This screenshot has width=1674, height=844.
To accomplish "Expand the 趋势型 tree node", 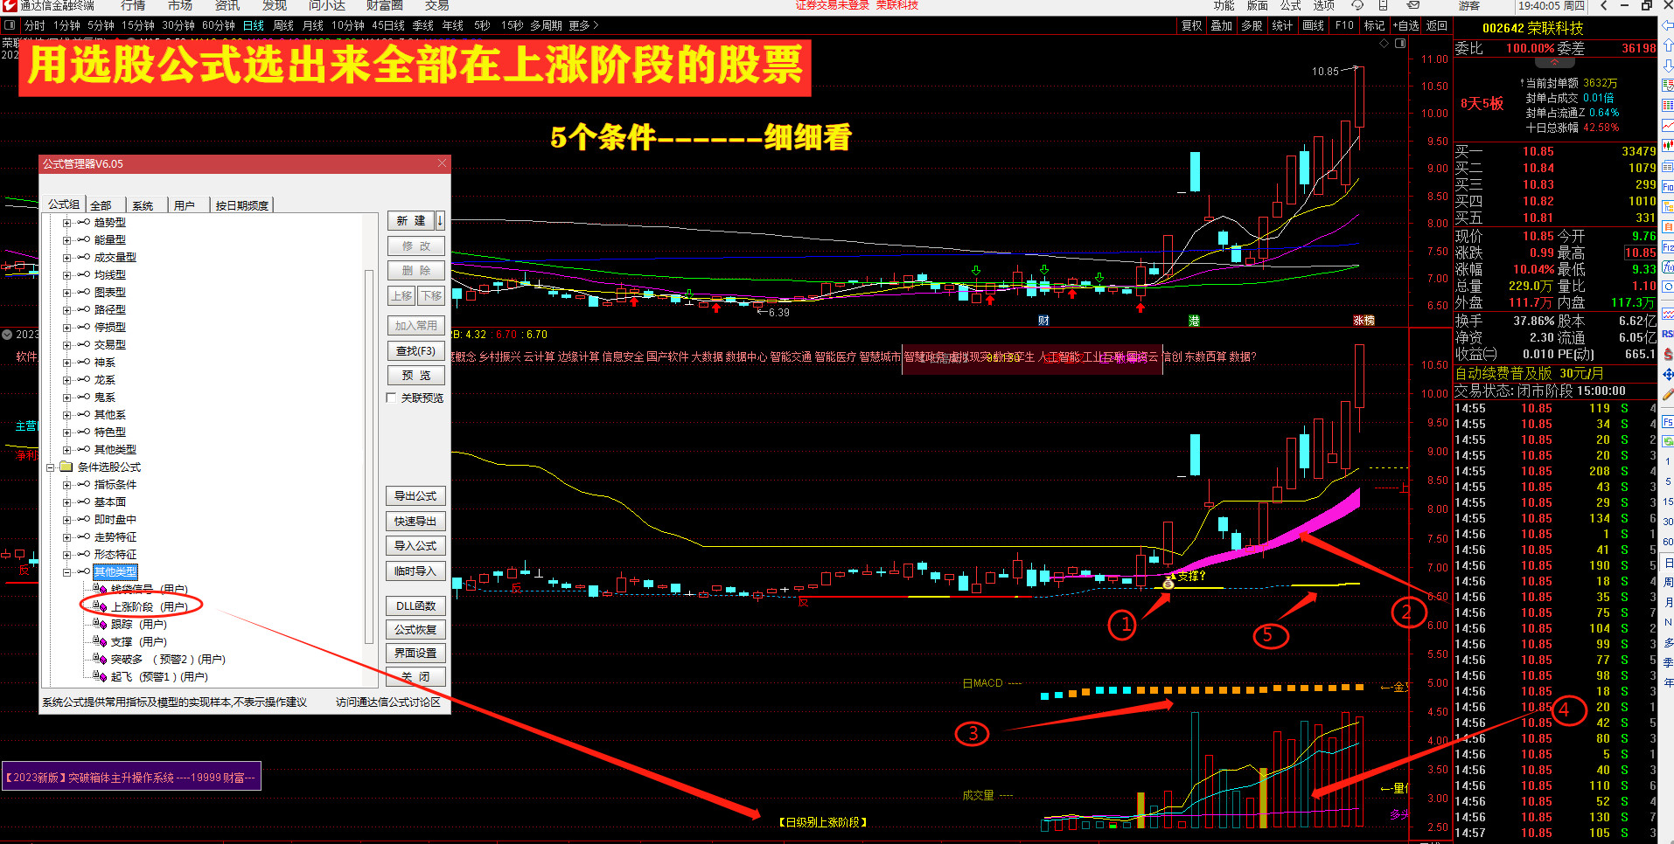I will pyautogui.click(x=66, y=223).
